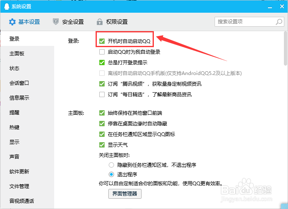This screenshot has height=209, width=288.
Task: Click the lock icon for 权限设置
Action: pos(100,22)
